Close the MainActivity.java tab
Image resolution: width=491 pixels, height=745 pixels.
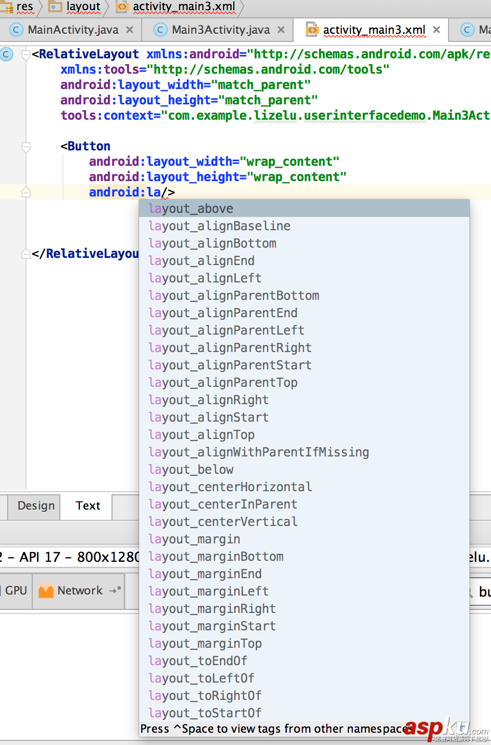point(130,30)
